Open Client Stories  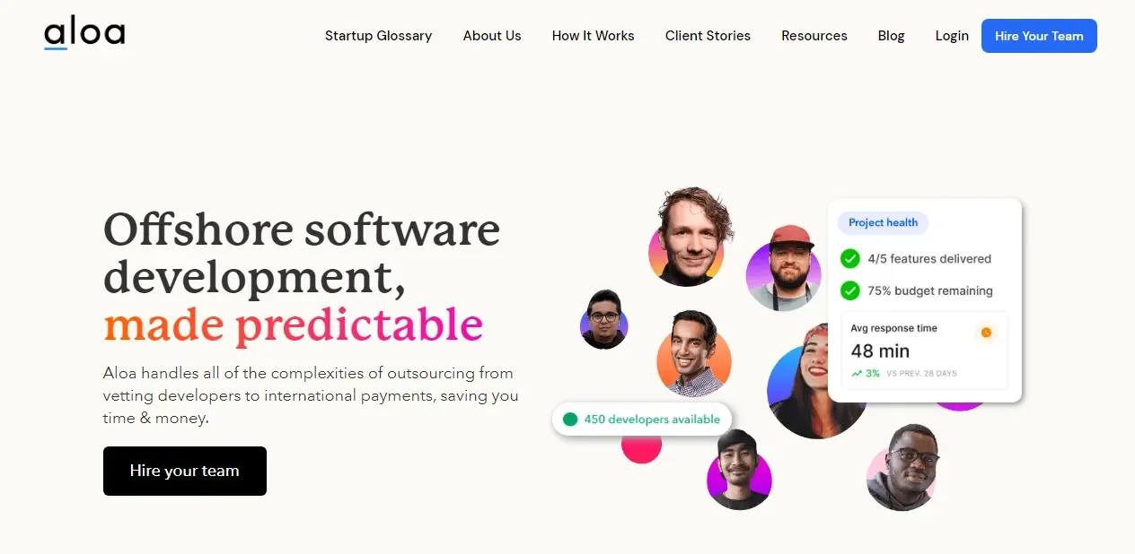tap(708, 36)
